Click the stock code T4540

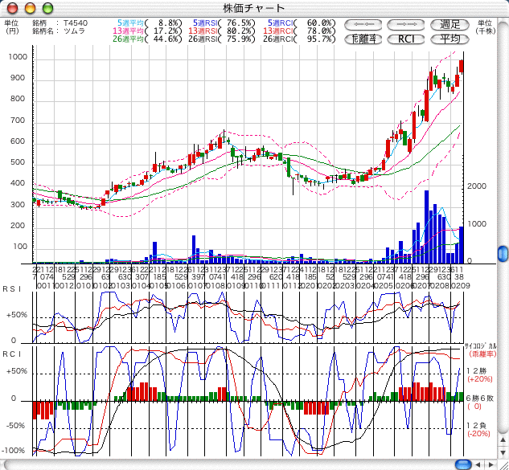76,23
